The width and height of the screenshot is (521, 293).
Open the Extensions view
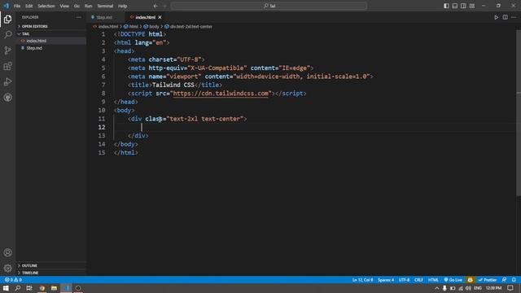tap(7, 66)
